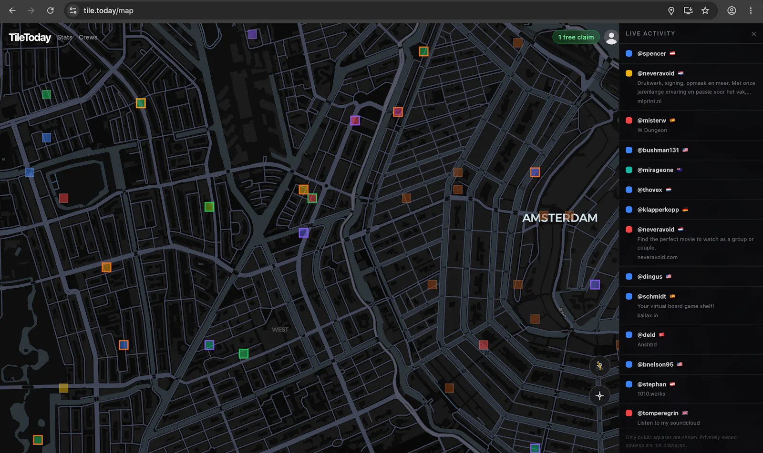763x453 pixels.
Task: Click the WEST district map label
Action: [x=280, y=330]
